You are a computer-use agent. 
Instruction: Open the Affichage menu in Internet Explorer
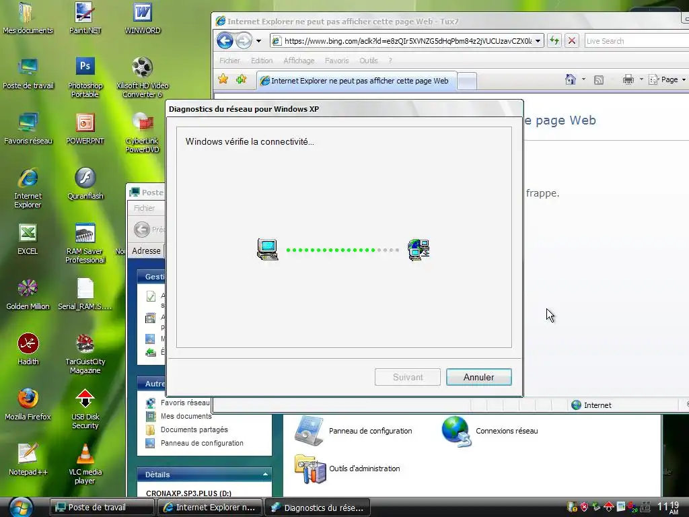[299, 61]
